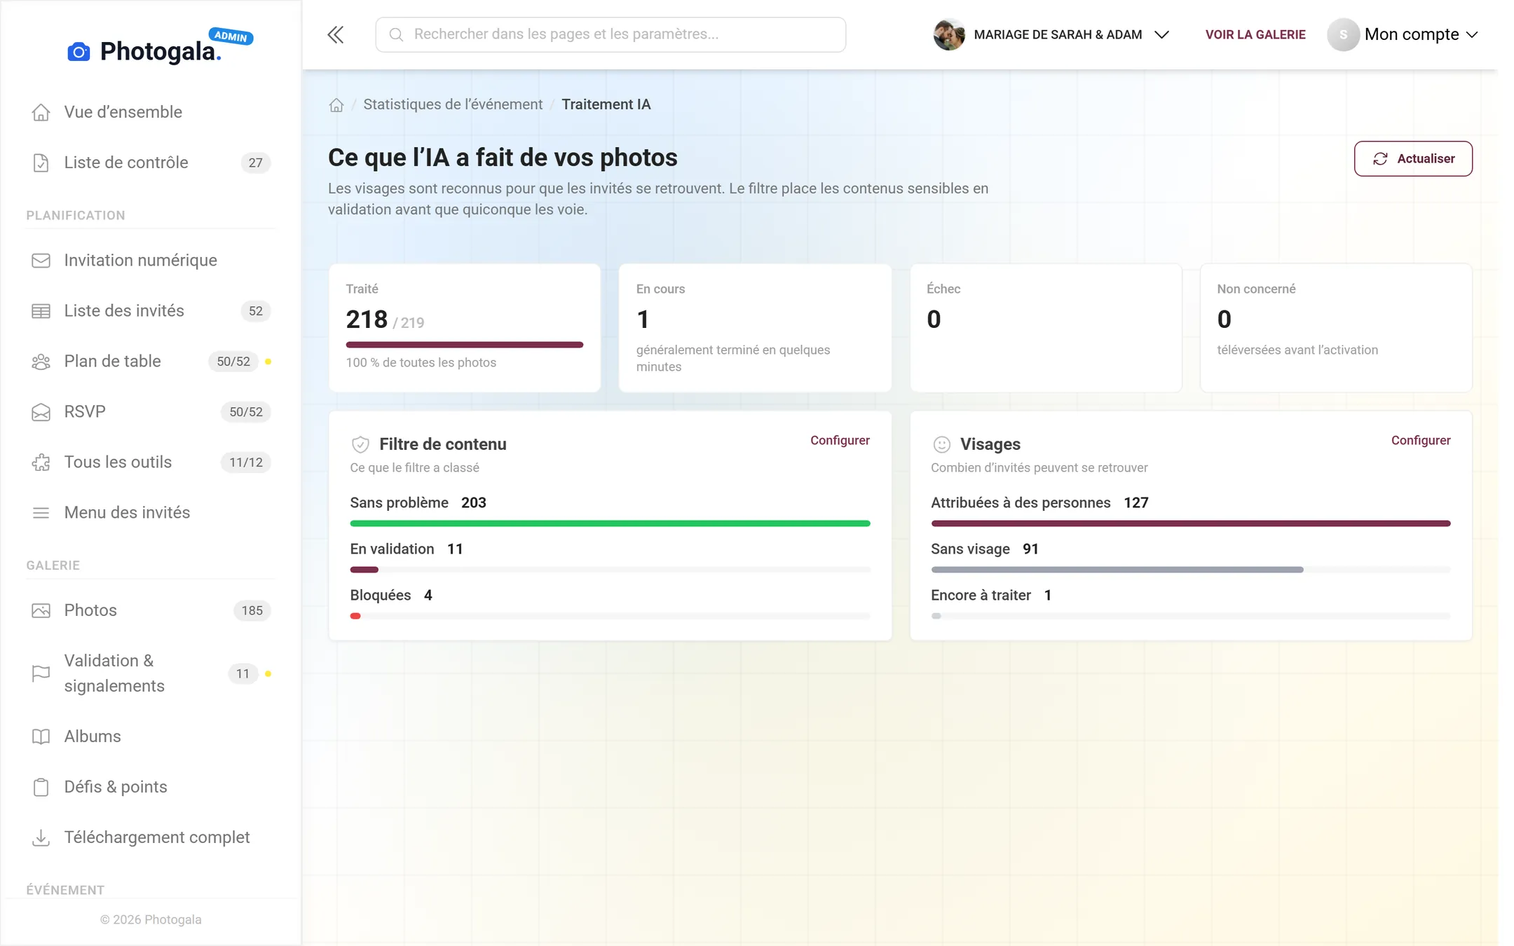This screenshot has width=1514, height=946.
Task: Click the Invitation numérique envelope icon
Action: (41, 261)
